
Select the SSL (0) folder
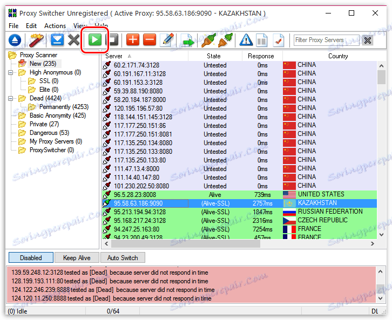click(49, 81)
